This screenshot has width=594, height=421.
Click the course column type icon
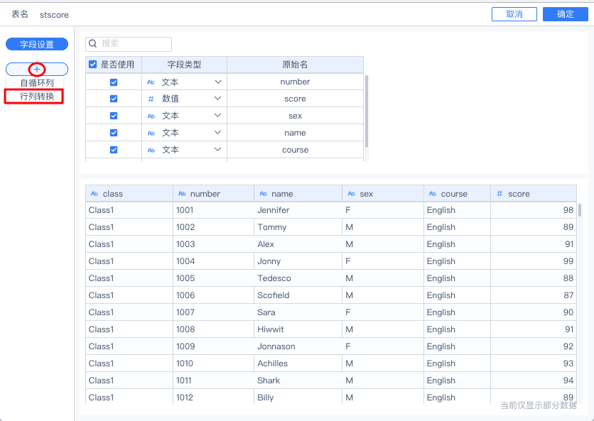click(433, 194)
